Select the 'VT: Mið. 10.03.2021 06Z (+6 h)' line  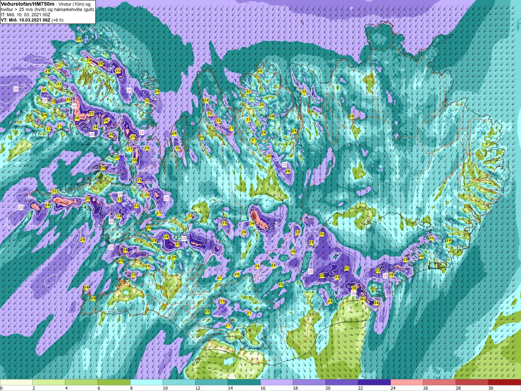(32, 20)
